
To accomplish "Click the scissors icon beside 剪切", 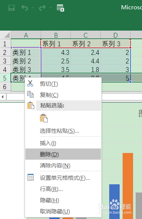I will [30, 83].
